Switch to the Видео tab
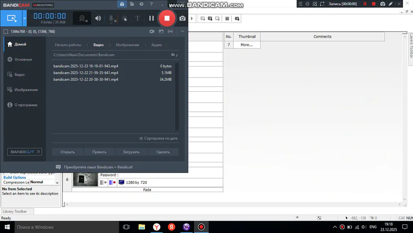Screen dimensions: 413x233 99,45
